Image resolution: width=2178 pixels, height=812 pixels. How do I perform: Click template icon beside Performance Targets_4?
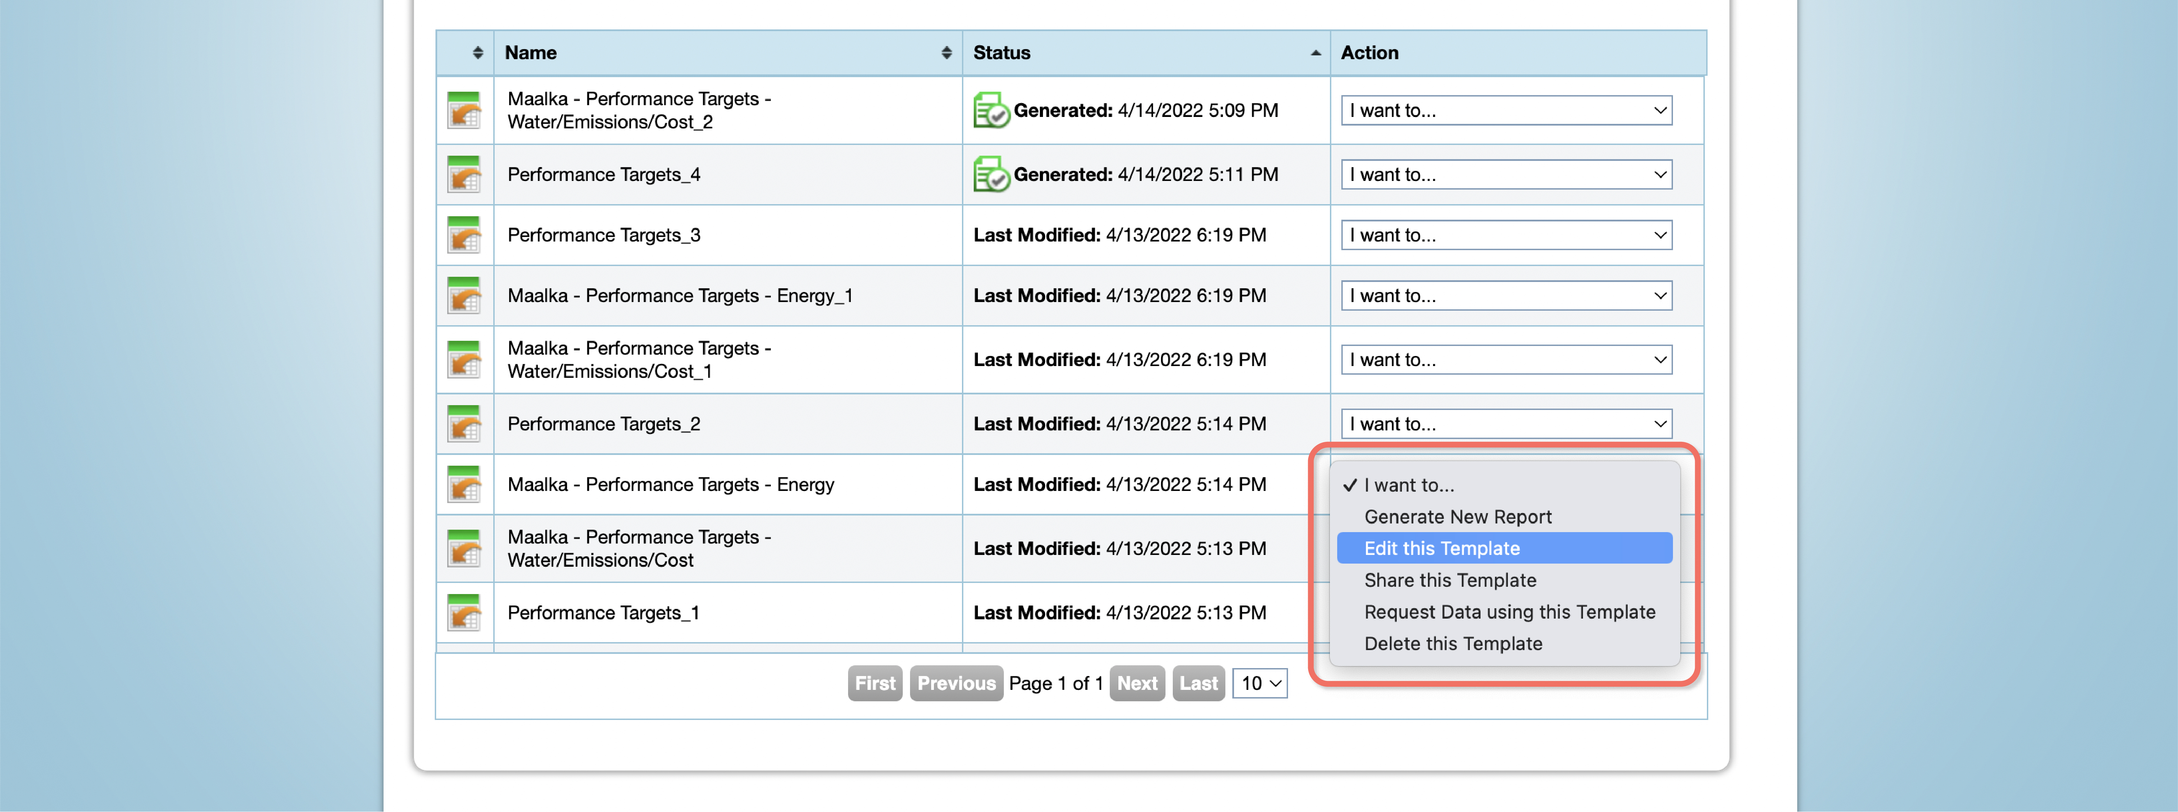coord(464,175)
